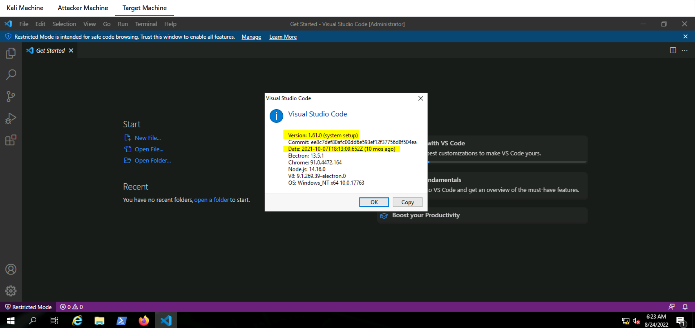Open the fundamentals walkthrough card
695x328 pixels.
pyautogui.click(x=507, y=186)
